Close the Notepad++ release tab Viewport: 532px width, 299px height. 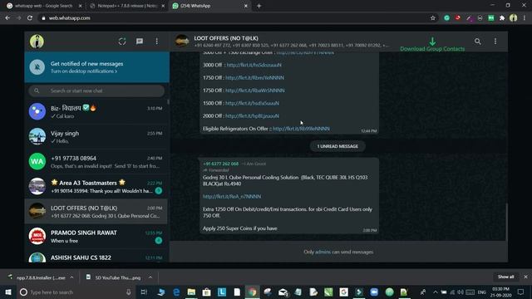click(163, 6)
